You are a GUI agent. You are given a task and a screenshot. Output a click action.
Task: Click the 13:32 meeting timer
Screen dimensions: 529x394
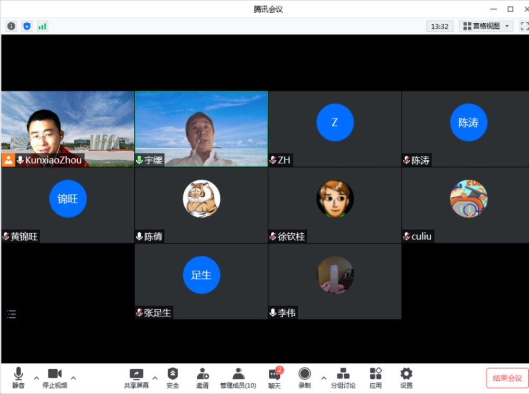[440, 26]
